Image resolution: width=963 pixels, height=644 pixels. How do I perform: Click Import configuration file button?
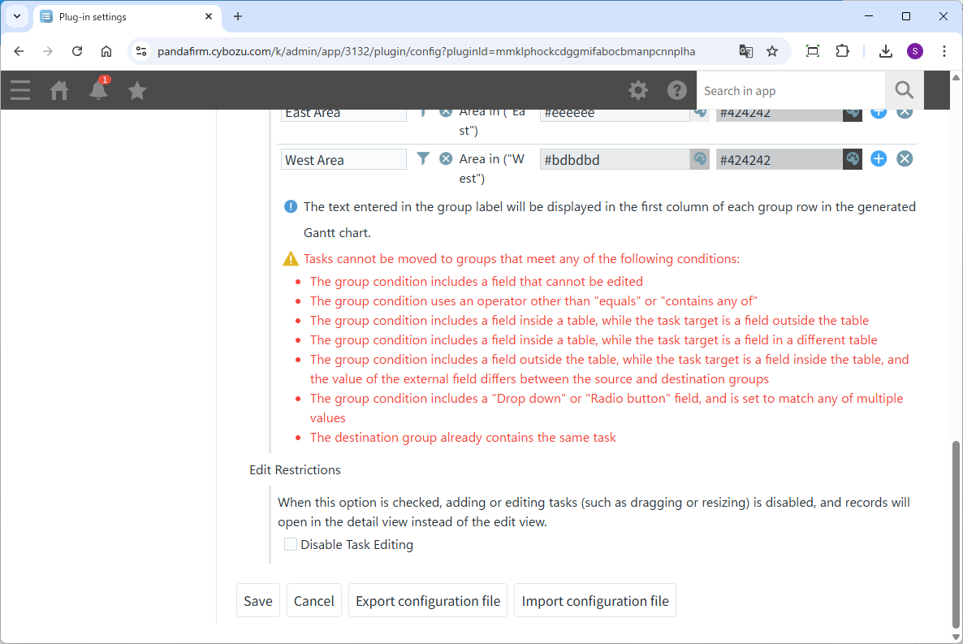pyautogui.click(x=595, y=601)
